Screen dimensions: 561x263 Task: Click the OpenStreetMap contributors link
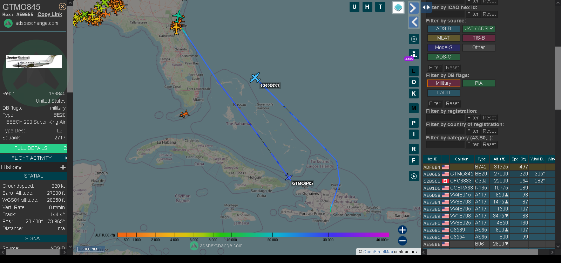pyautogui.click(x=378, y=252)
